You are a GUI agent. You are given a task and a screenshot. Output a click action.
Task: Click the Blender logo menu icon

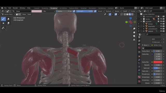pos(2,8)
